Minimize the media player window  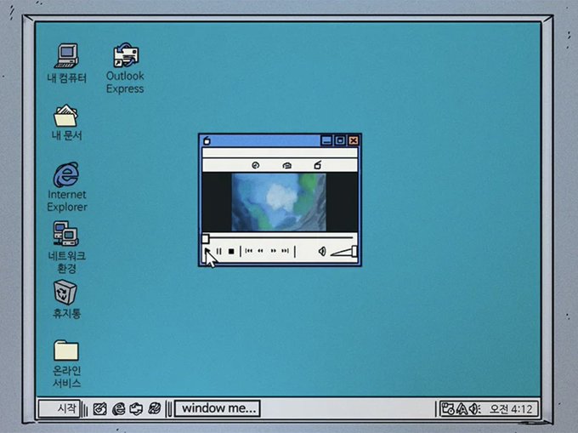pos(326,140)
